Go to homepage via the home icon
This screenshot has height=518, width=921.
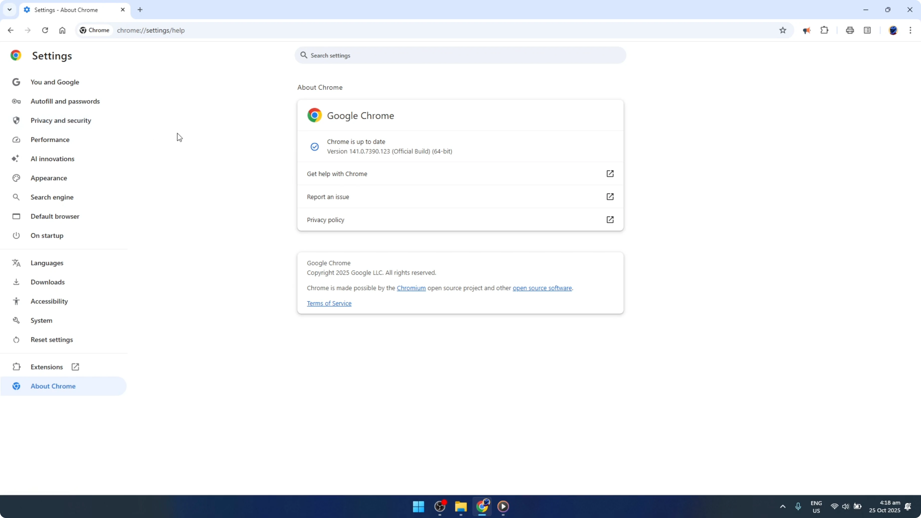point(62,30)
